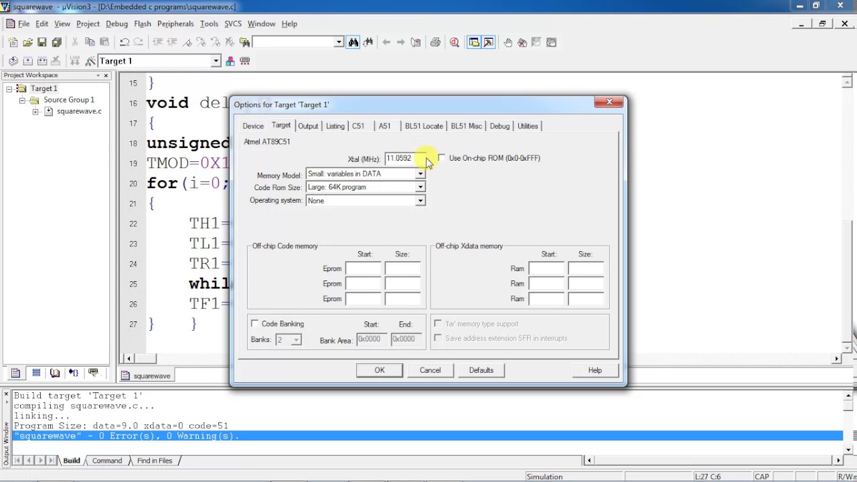Open the Memory Model dropdown
This screenshot has height=482, width=857.
[x=420, y=174]
